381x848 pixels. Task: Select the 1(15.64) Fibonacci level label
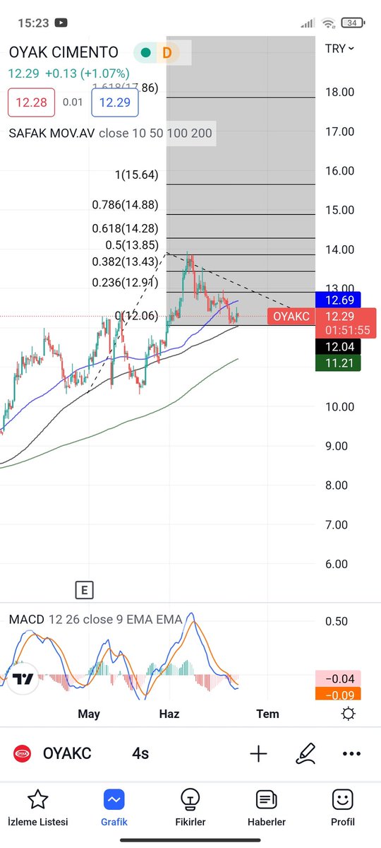point(137,175)
